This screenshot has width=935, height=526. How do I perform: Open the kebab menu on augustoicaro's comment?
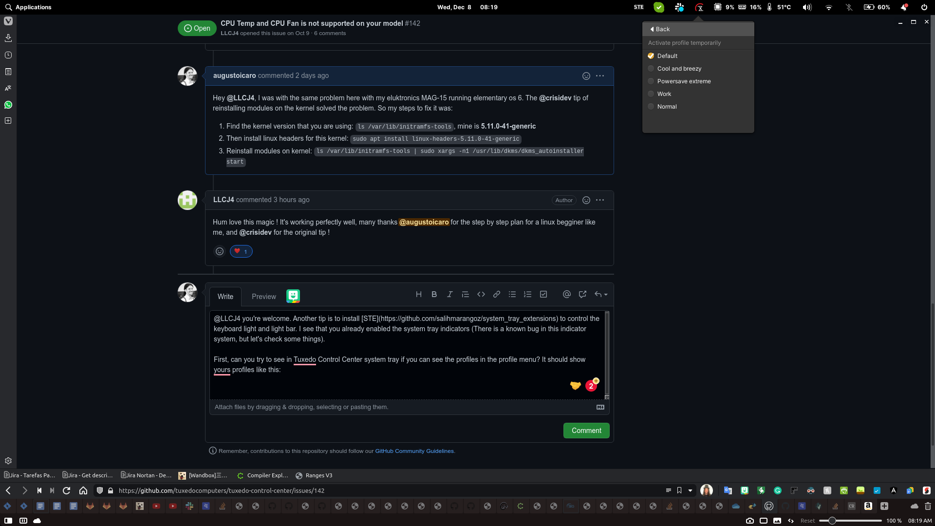click(x=599, y=76)
